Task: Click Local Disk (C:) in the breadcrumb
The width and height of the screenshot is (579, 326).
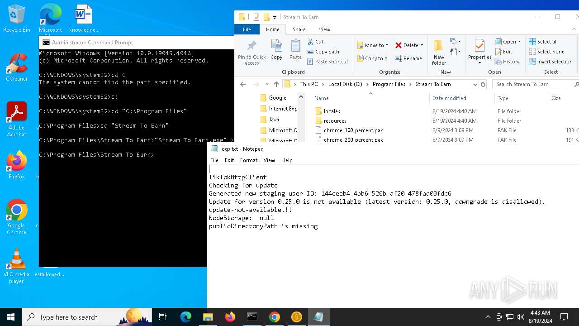Action: pyautogui.click(x=345, y=84)
